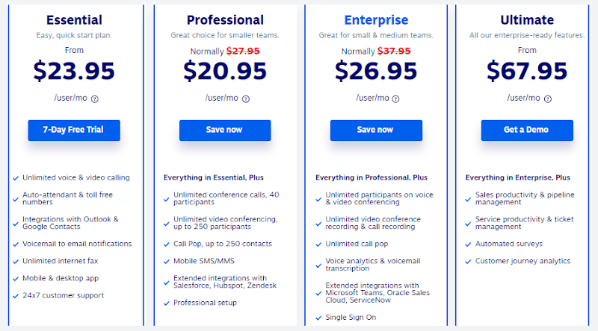Select the Professional plan heading
Screen dimensions: 598x331
[225, 20]
